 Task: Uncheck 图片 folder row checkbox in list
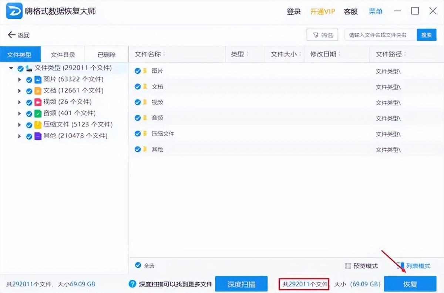(x=138, y=71)
